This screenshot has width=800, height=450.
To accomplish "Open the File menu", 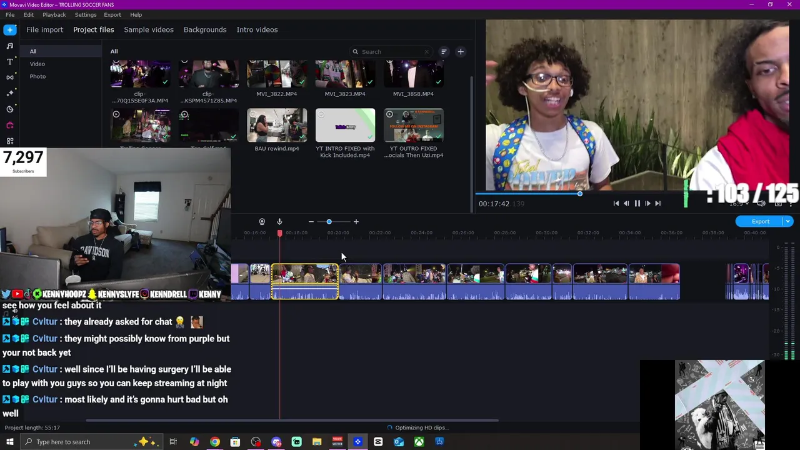I will click(x=10, y=14).
